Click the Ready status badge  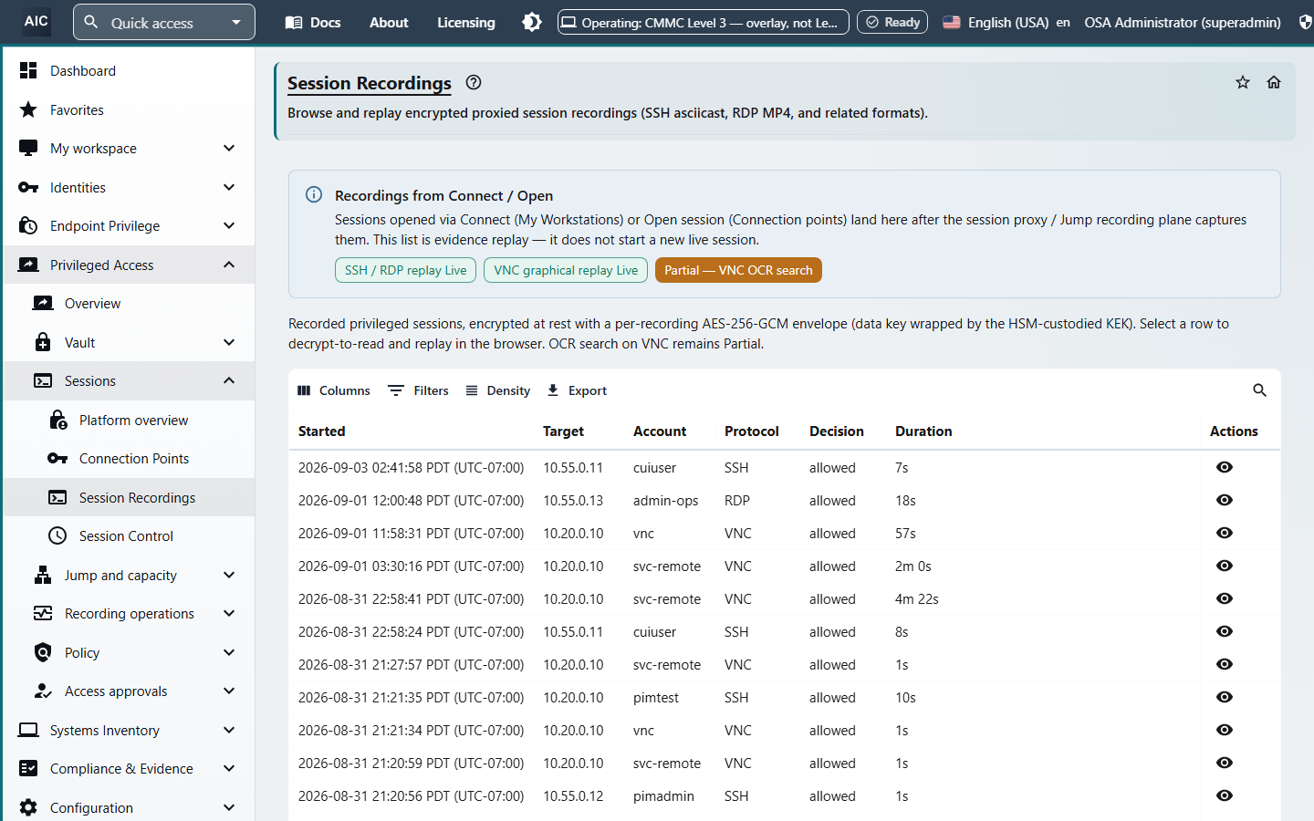(x=892, y=22)
